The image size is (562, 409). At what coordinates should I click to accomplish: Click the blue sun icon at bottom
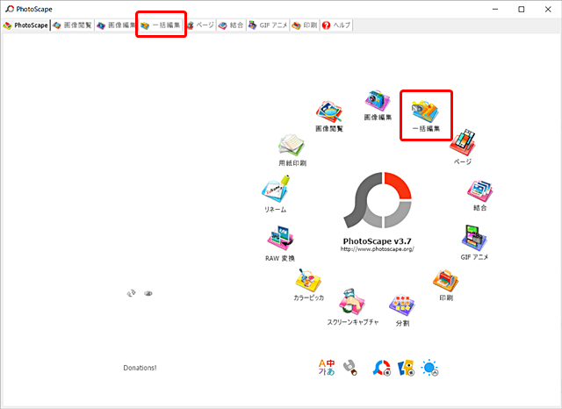point(429,368)
